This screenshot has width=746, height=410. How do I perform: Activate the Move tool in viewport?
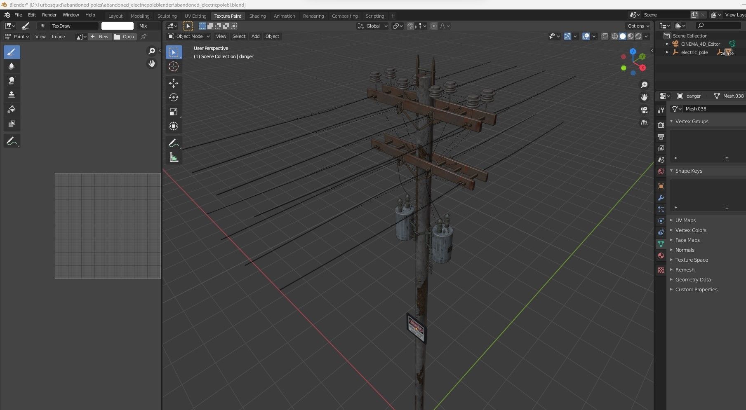(174, 83)
